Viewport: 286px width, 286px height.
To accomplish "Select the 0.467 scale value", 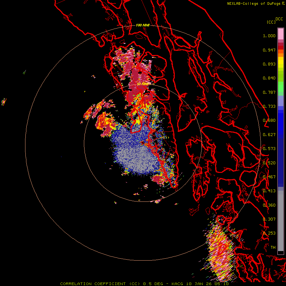I will (269, 177).
